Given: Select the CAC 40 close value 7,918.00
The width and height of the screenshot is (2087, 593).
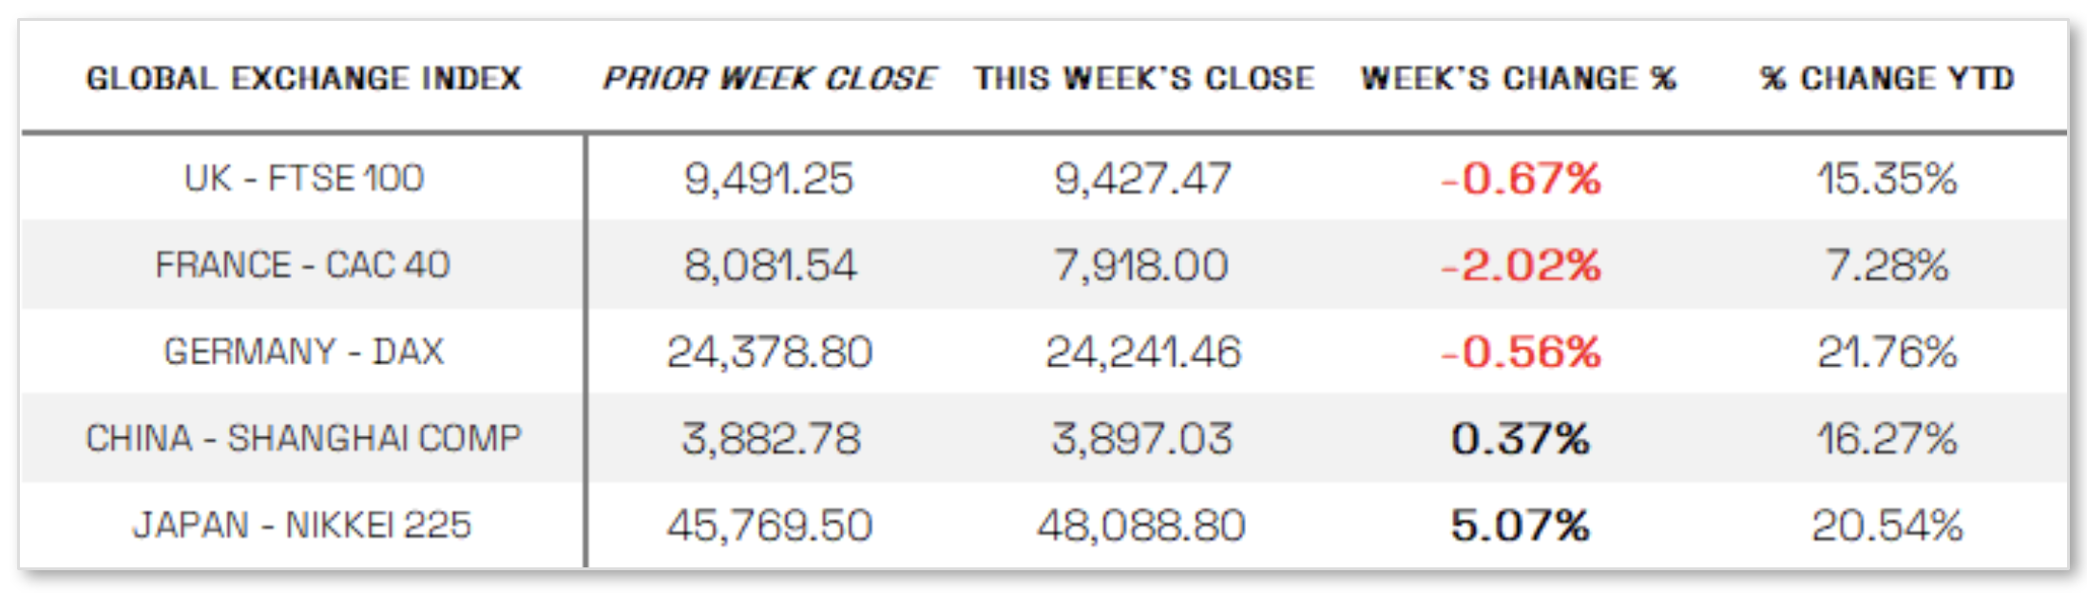Looking at the screenshot, I should (x=1141, y=265).
